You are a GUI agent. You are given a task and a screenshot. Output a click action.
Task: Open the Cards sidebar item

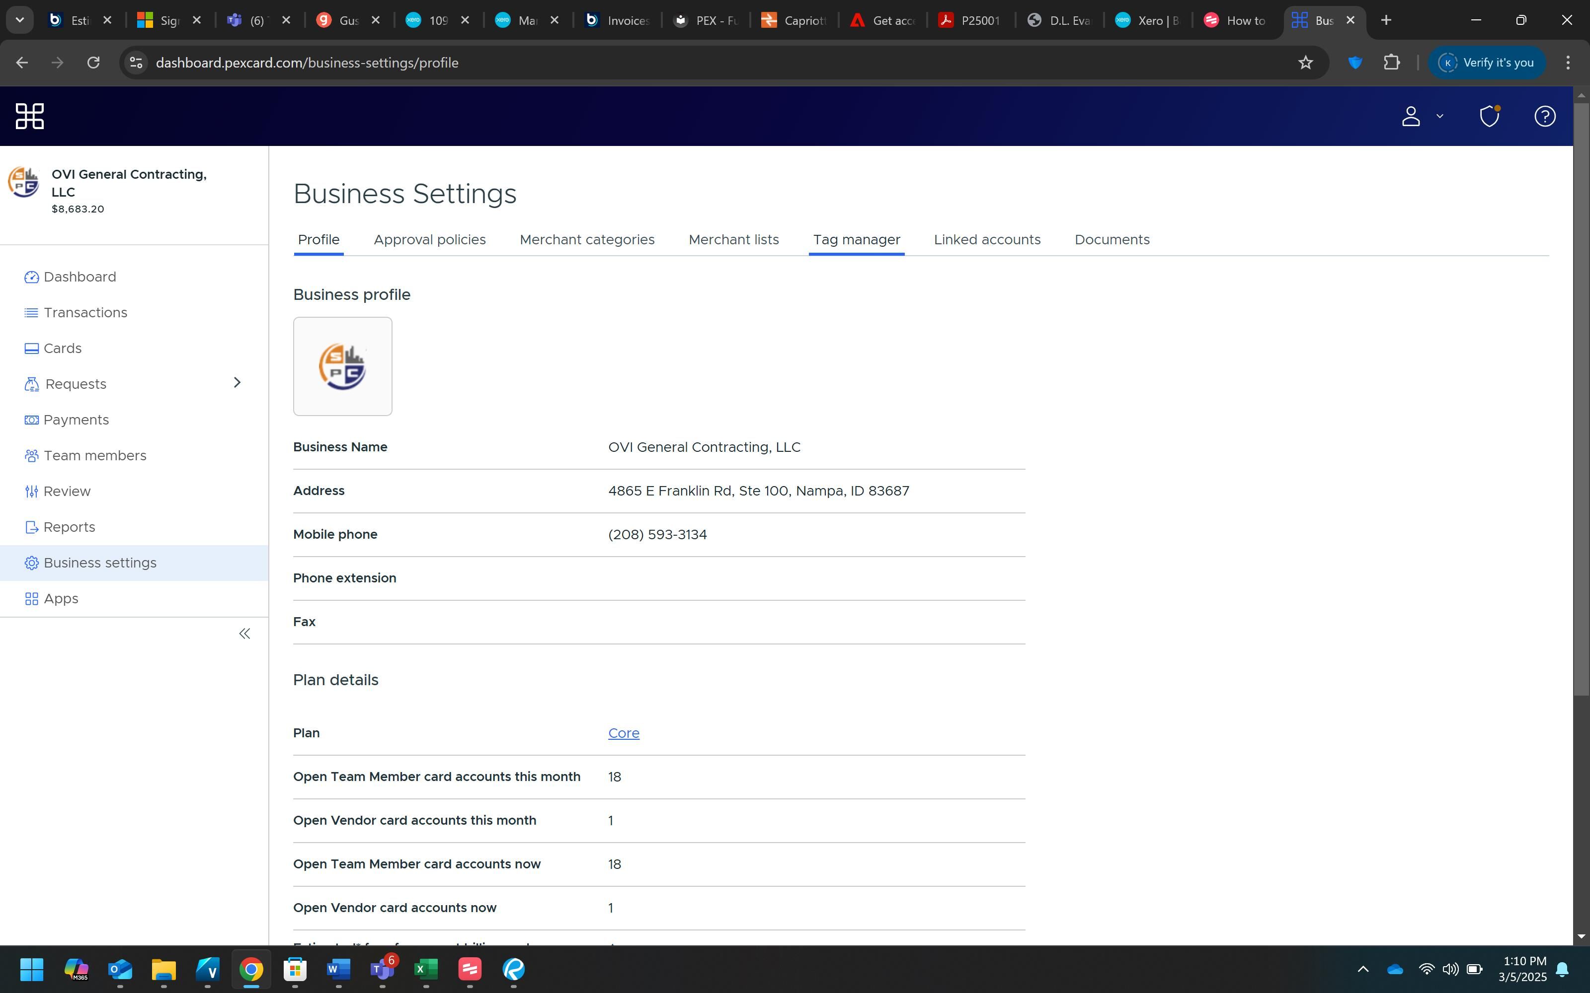pos(63,349)
